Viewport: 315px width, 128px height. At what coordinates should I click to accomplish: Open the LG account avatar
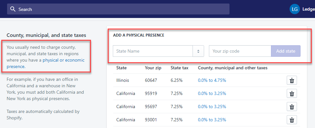(294, 9)
